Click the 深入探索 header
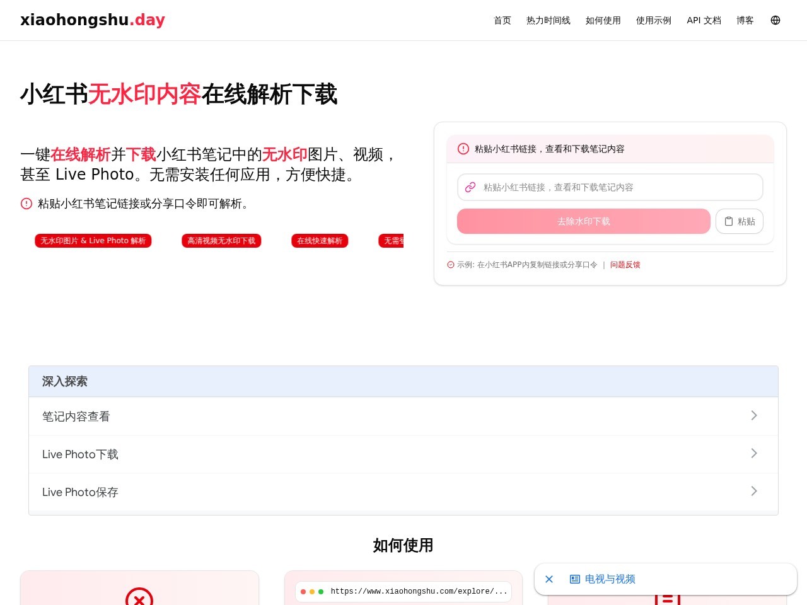The width and height of the screenshot is (807, 605). click(x=403, y=381)
